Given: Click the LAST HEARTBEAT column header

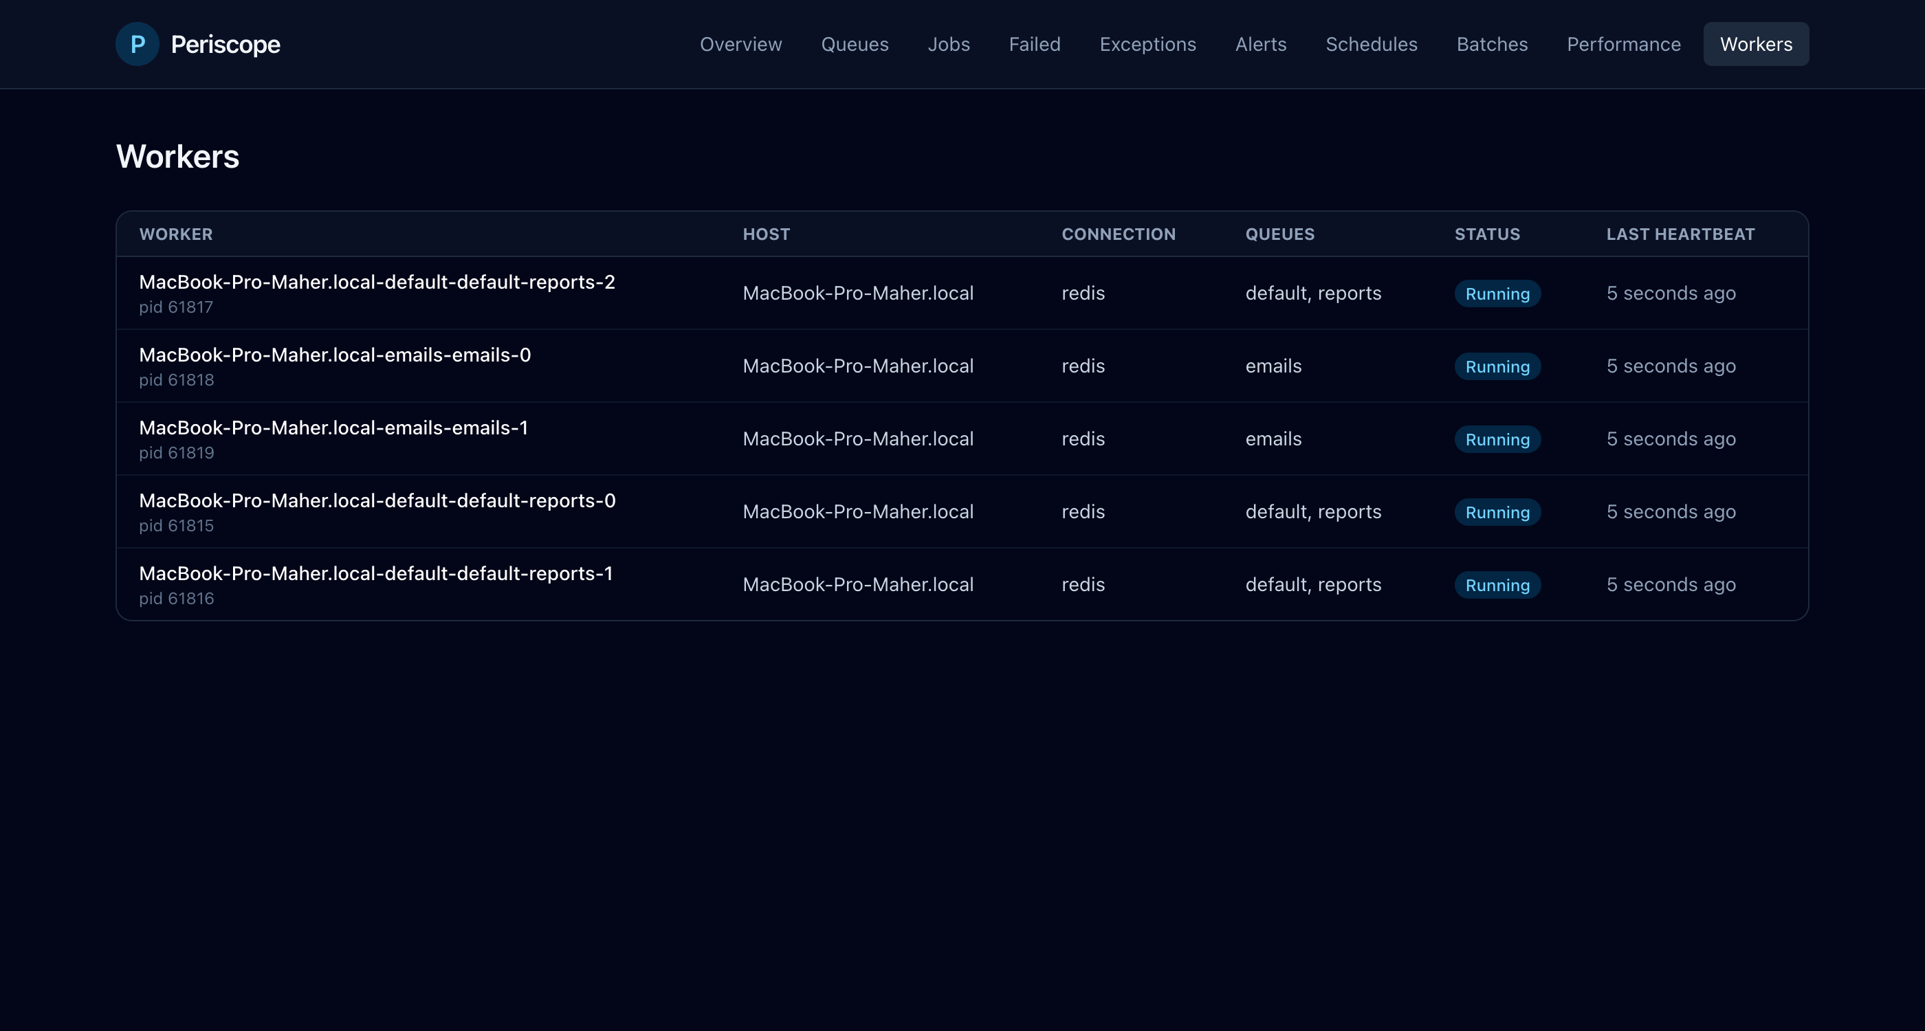Looking at the screenshot, I should pyautogui.click(x=1681, y=234).
